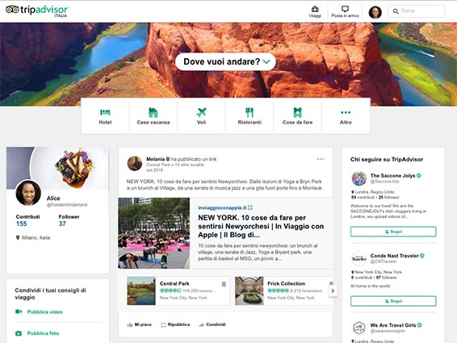
Task: Select the Ristoranti tab
Action: 249,116
